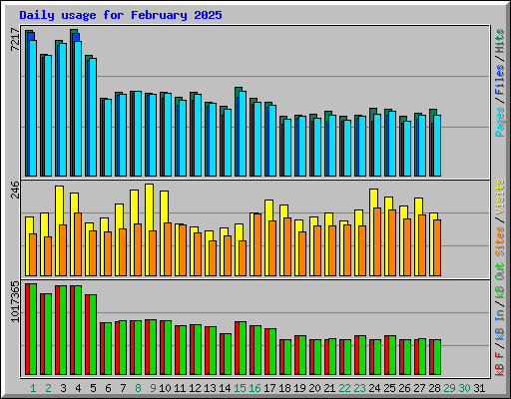This screenshot has height=399, width=511.
Task: Select day 29 on the x-axis
Action: pyautogui.click(x=449, y=388)
